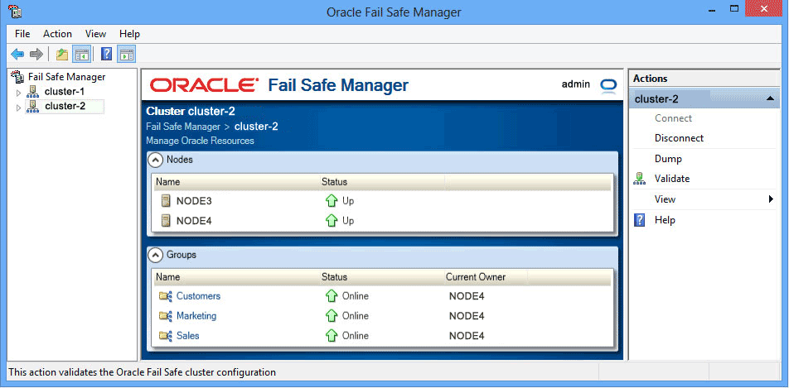Click the Fail Safe Manager tree root icon
Viewport: 789px width, 388px height.
coord(17,77)
